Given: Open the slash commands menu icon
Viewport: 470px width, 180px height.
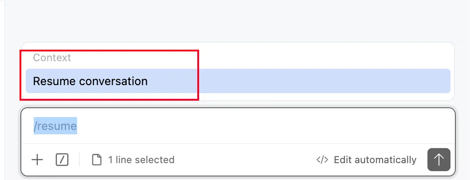Looking at the screenshot, I should click(x=62, y=160).
